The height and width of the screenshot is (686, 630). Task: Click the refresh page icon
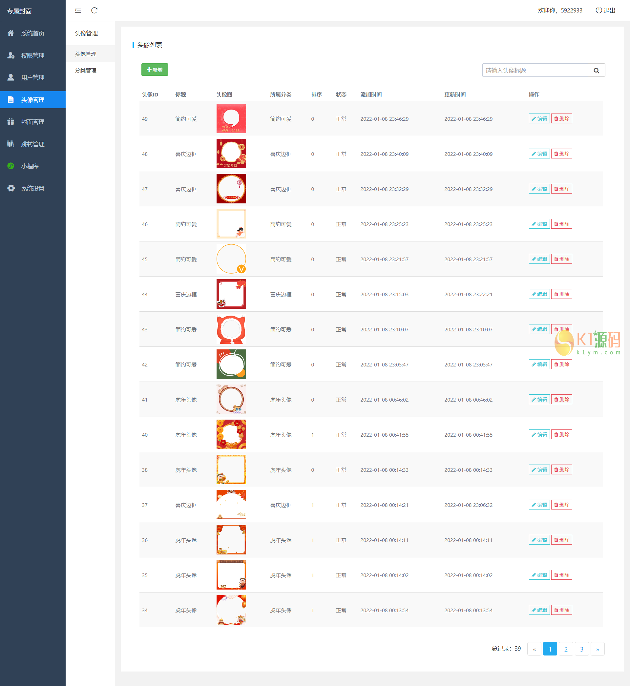click(x=94, y=10)
